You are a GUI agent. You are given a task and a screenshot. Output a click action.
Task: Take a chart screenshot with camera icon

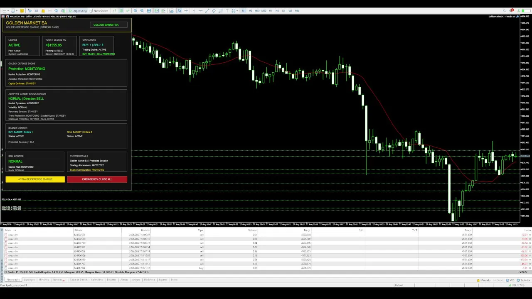(172, 11)
